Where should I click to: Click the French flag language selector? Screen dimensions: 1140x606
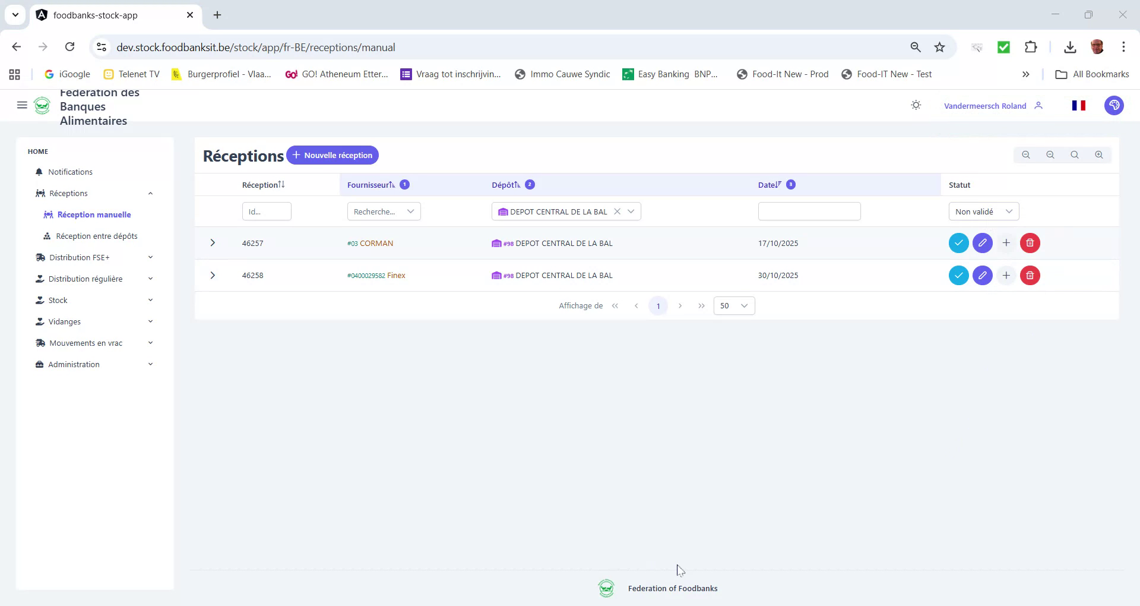(1079, 105)
